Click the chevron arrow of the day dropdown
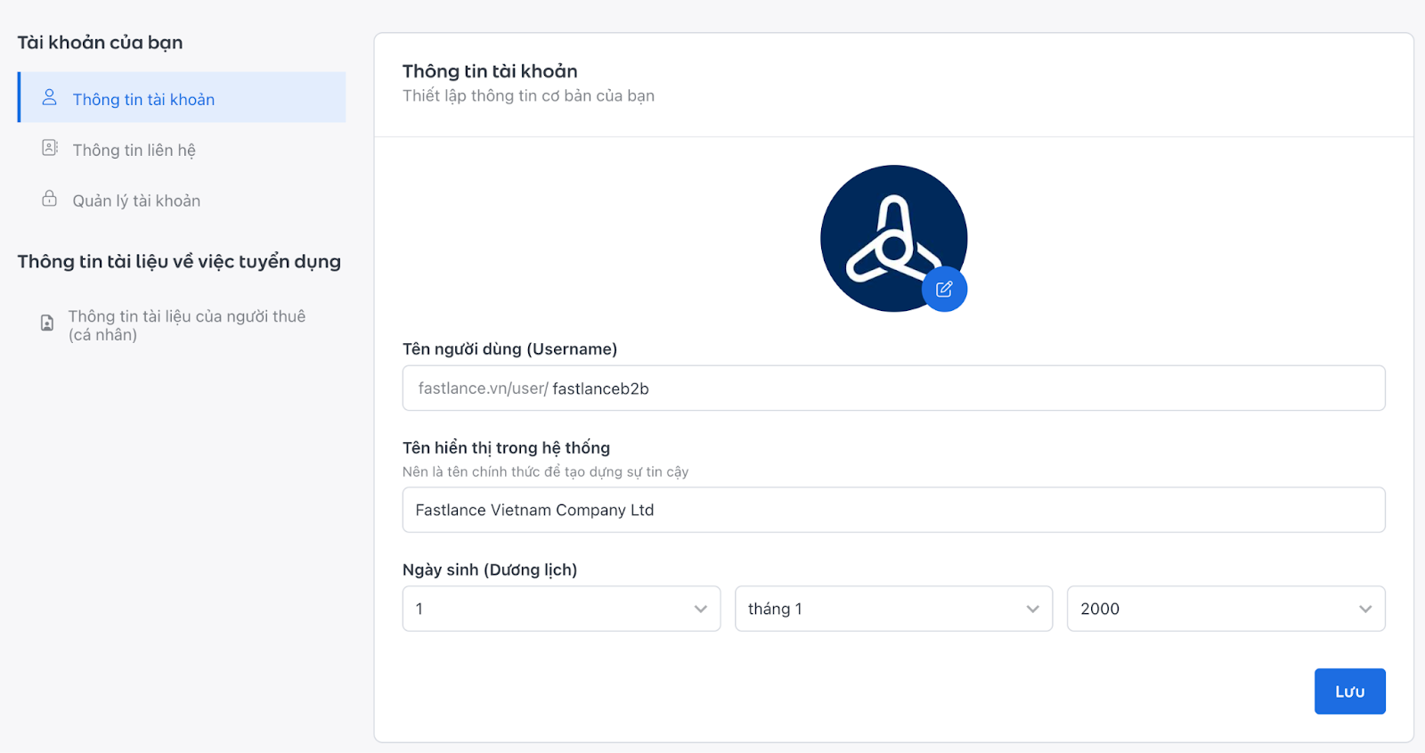 pyautogui.click(x=700, y=610)
